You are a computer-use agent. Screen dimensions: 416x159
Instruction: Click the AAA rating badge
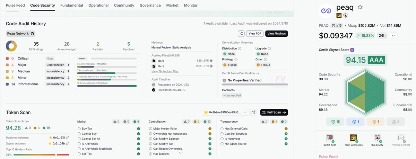pos(376,60)
